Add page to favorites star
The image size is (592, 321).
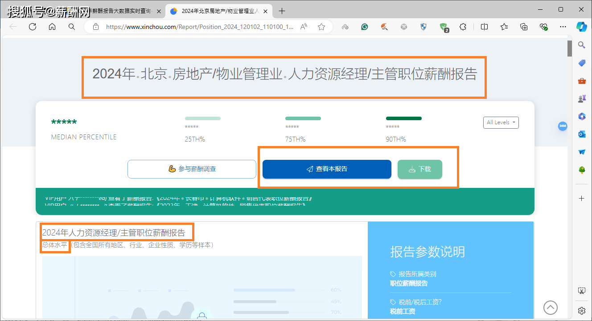pyautogui.click(x=321, y=27)
